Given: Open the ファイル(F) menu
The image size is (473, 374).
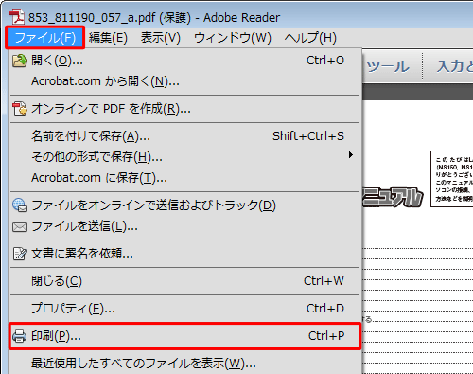Looking at the screenshot, I should [45, 38].
